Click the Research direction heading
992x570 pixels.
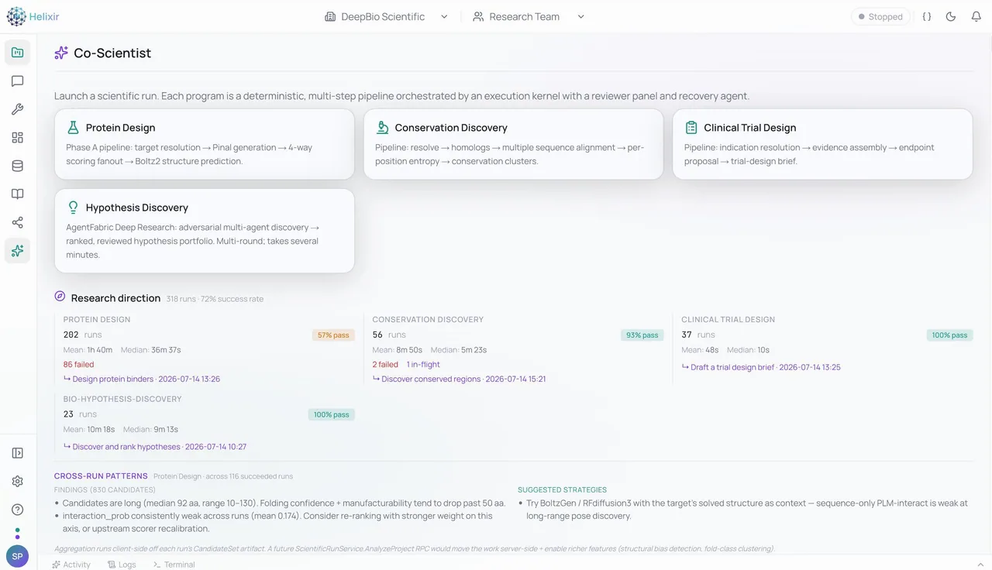tap(115, 298)
